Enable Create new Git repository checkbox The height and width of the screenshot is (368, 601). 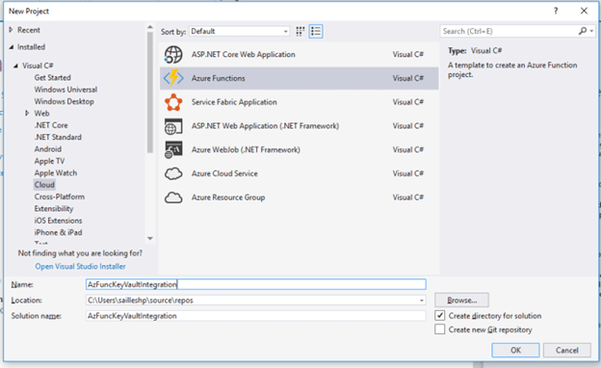click(x=439, y=329)
